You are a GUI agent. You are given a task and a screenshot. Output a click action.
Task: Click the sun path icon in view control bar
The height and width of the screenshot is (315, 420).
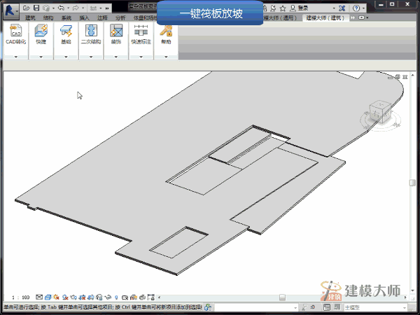(56, 297)
